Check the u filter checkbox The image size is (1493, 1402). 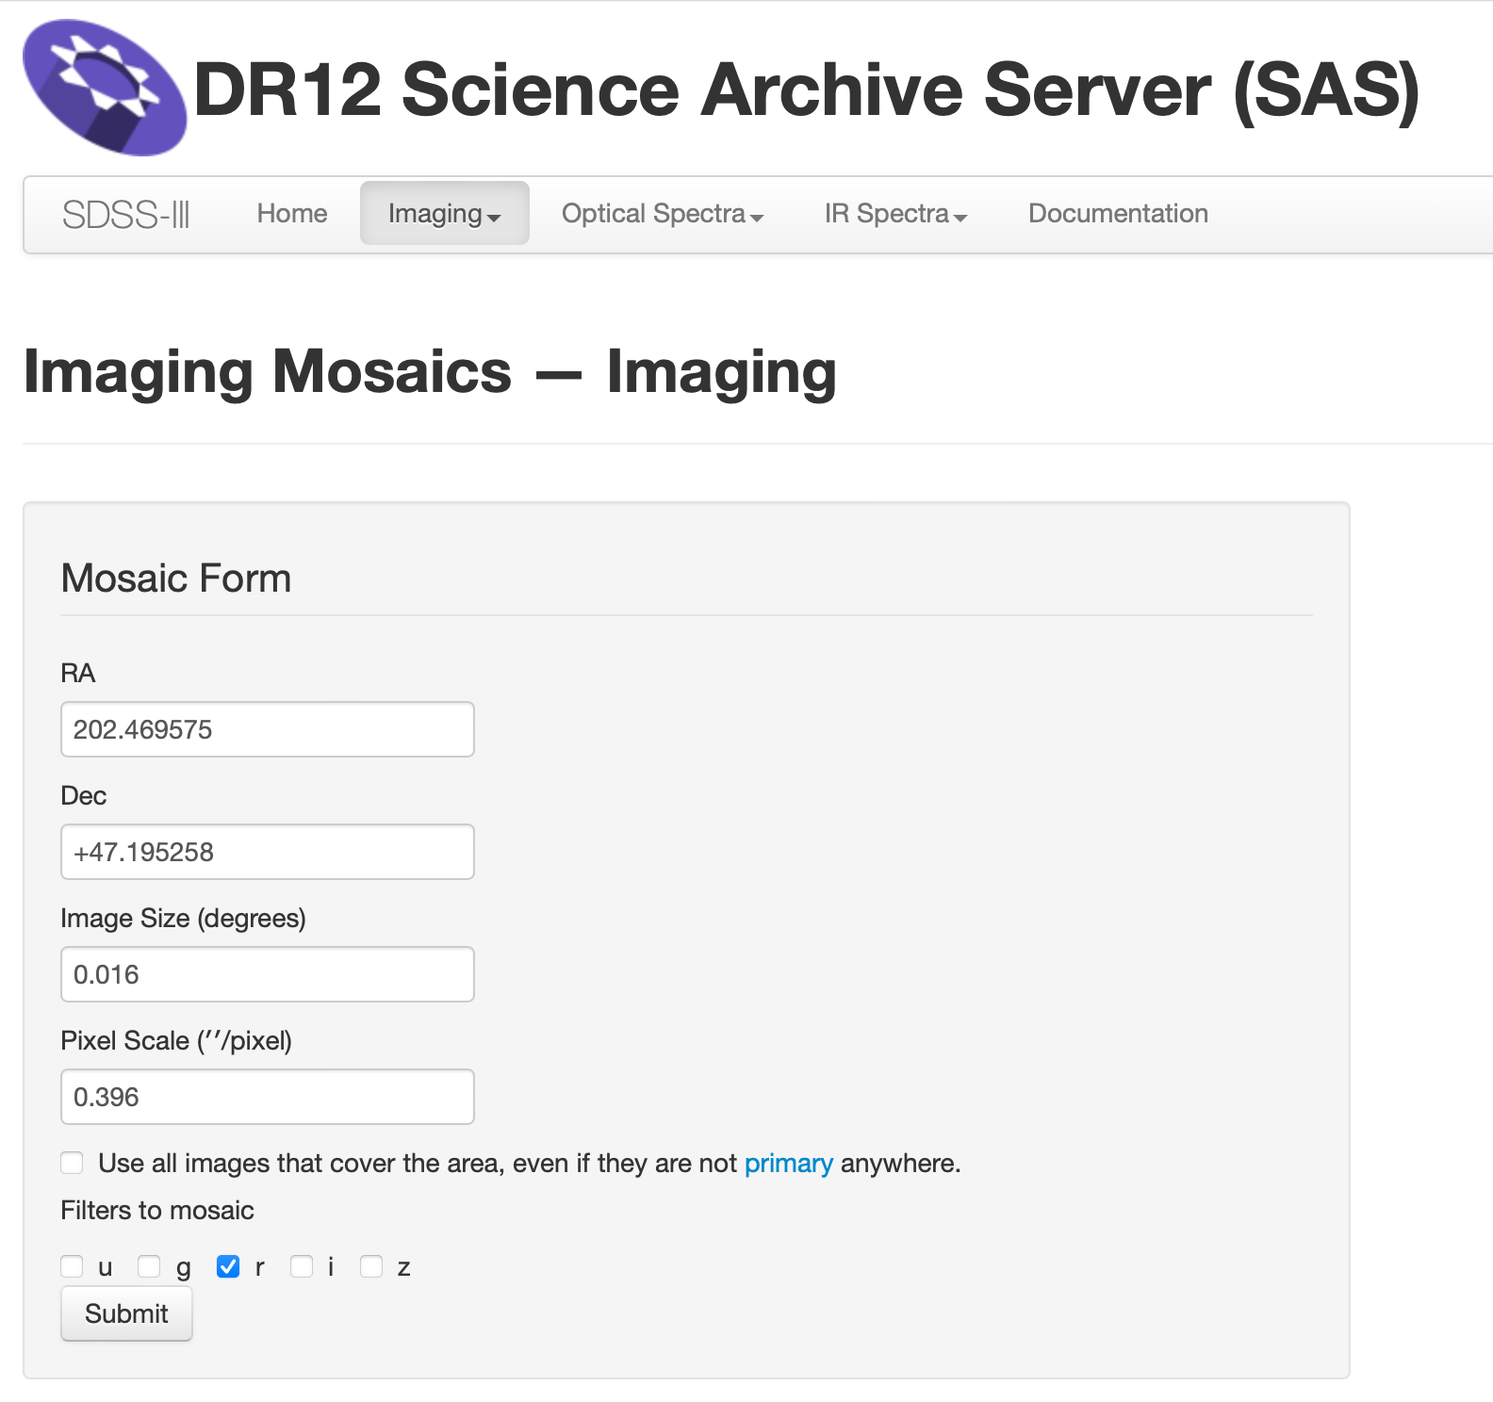point(73,1266)
